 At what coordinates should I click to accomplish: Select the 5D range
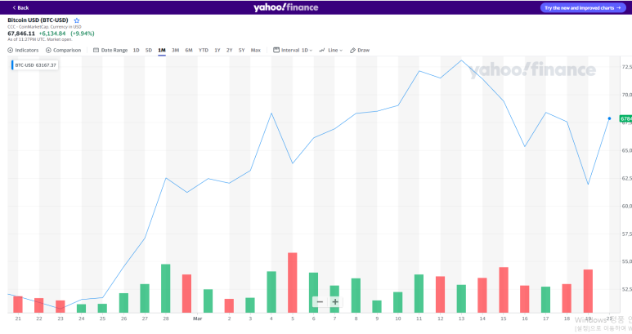pyautogui.click(x=149, y=51)
